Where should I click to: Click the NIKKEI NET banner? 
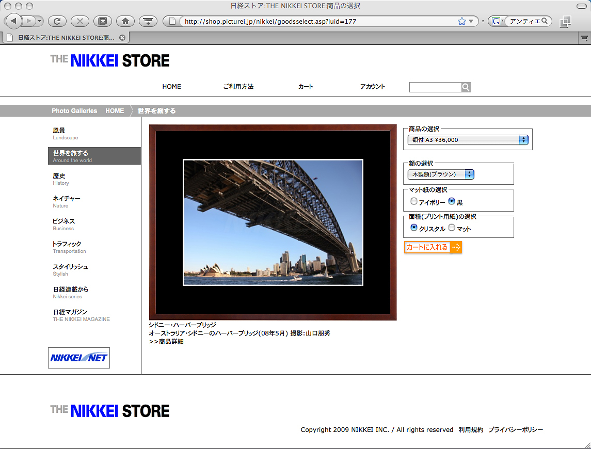[x=79, y=358]
